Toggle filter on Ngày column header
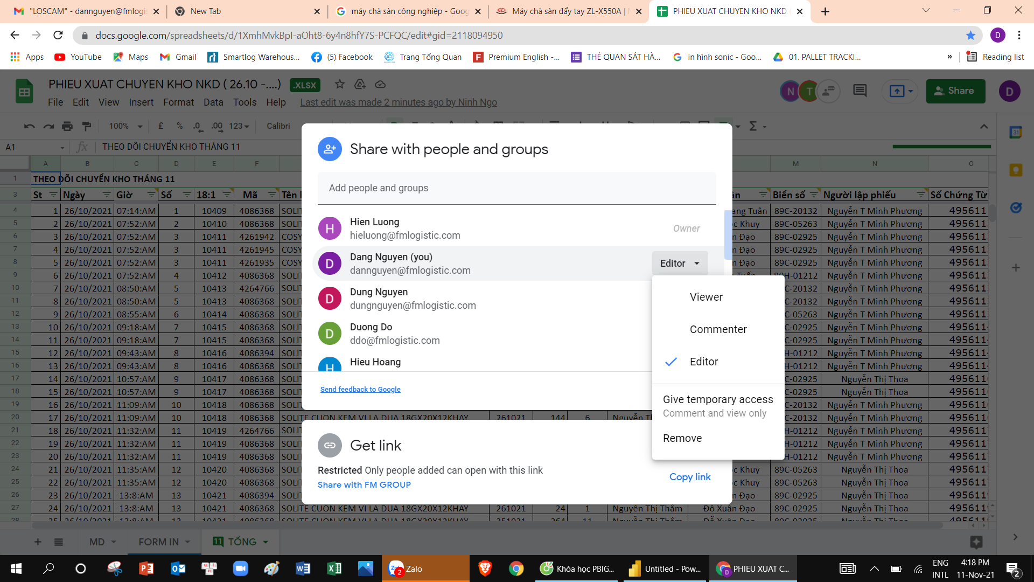Viewport: 1034px width, 582px height. click(x=106, y=195)
